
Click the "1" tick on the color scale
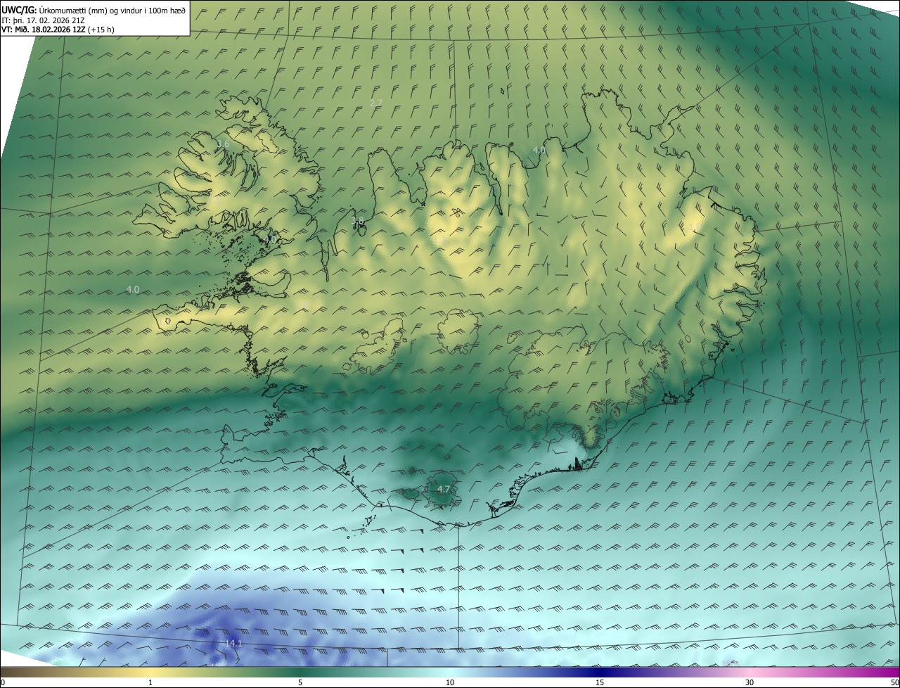150,682
